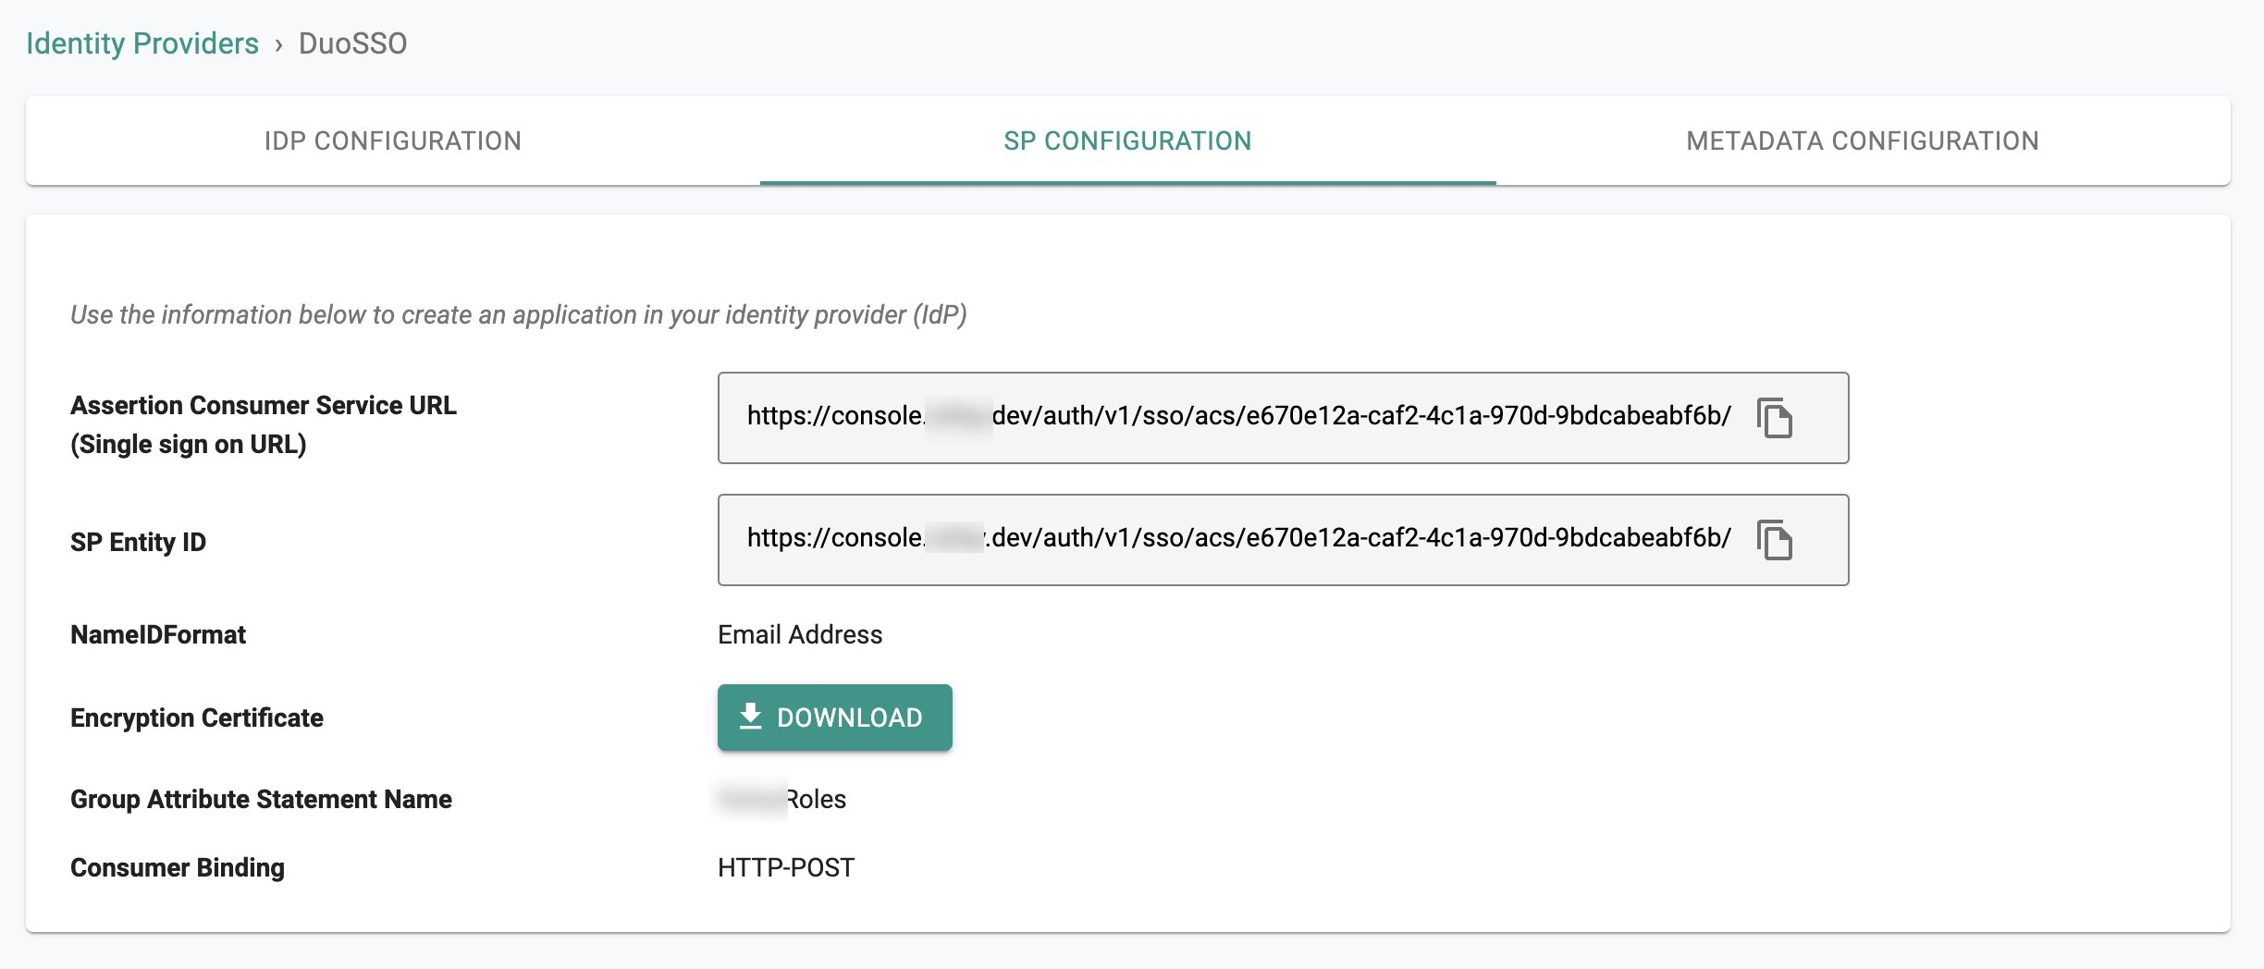The width and height of the screenshot is (2264, 969).
Task: Click the Encryption Certificate label
Action: pos(197,718)
